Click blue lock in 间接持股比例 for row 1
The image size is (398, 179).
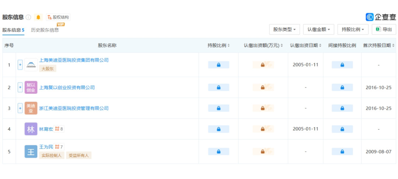tap(342, 65)
